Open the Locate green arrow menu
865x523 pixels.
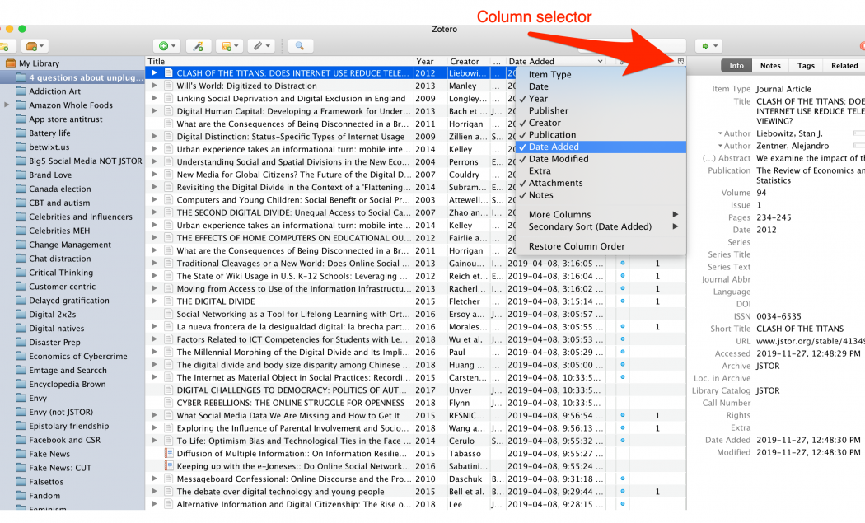tap(708, 46)
